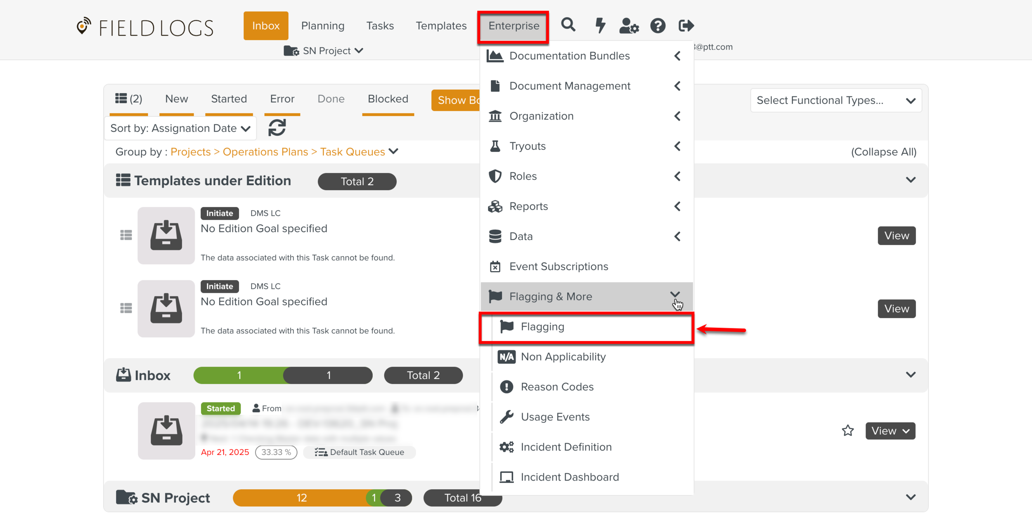Star the Started inbox task as favorite

(x=847, y=431)
